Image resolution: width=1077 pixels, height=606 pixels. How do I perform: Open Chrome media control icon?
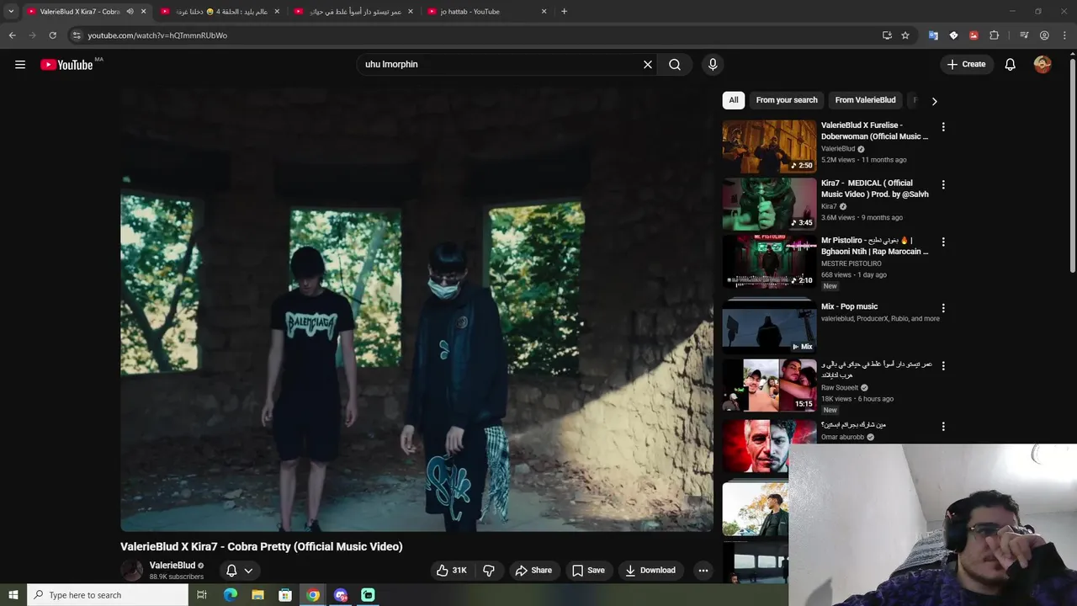(1024, 35)
